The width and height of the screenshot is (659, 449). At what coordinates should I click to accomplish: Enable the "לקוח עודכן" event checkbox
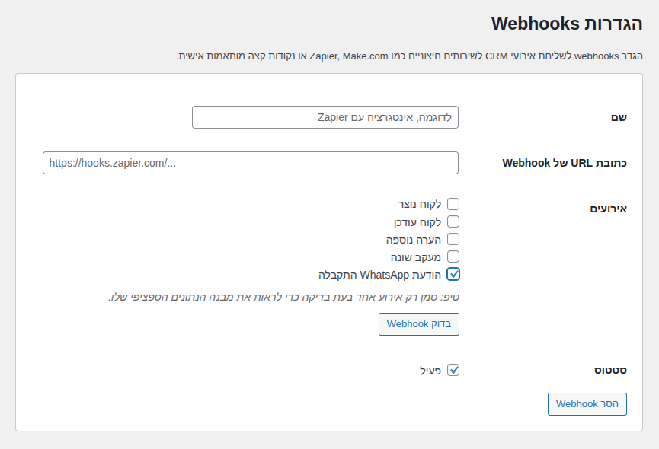(454, 221)
